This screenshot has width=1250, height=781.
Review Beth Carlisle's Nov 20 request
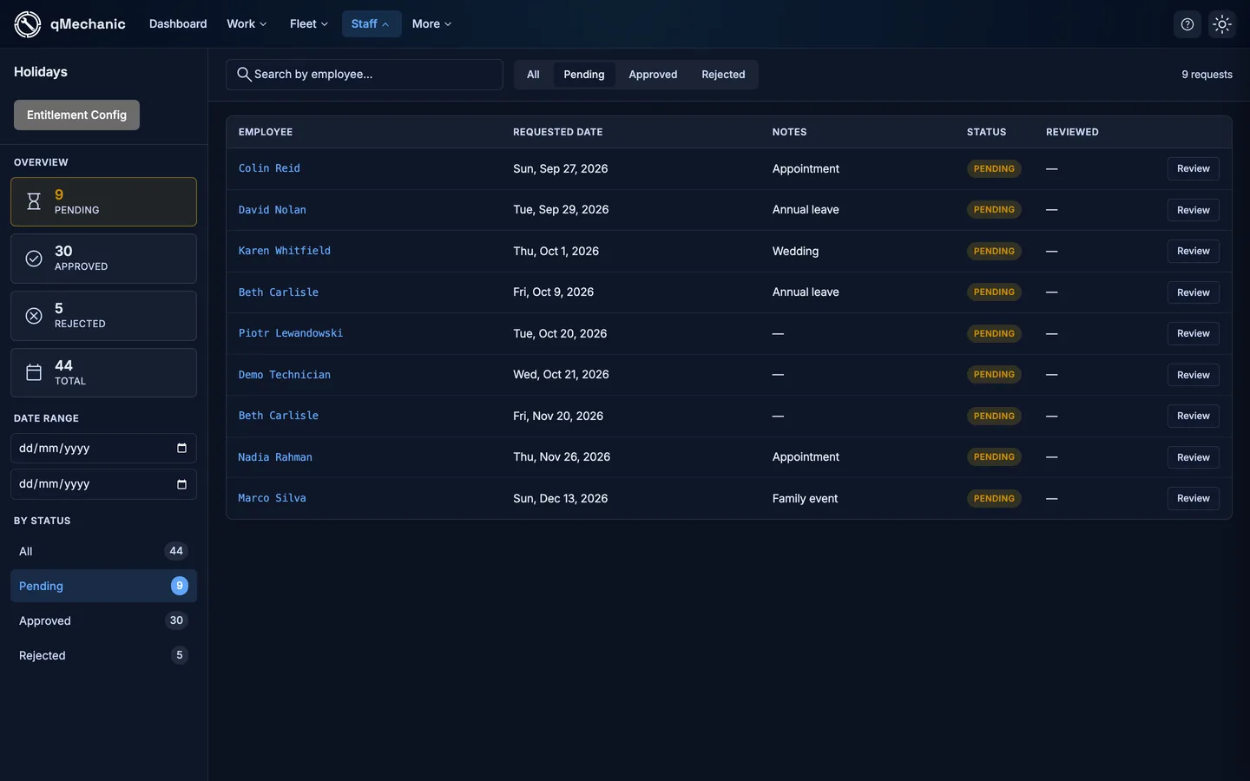(x=1193, y=416)
